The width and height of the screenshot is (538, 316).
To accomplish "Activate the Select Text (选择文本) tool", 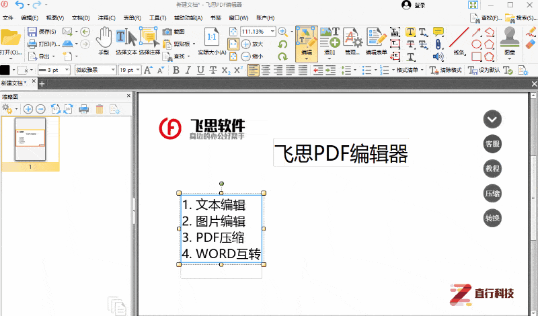I will click(126, 41).
